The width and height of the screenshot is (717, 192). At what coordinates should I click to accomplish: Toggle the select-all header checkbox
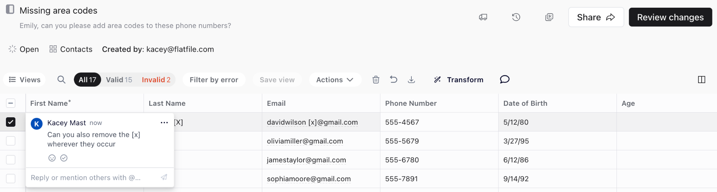[x=11, y=103]
